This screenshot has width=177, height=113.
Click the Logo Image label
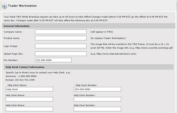point(11,46)
